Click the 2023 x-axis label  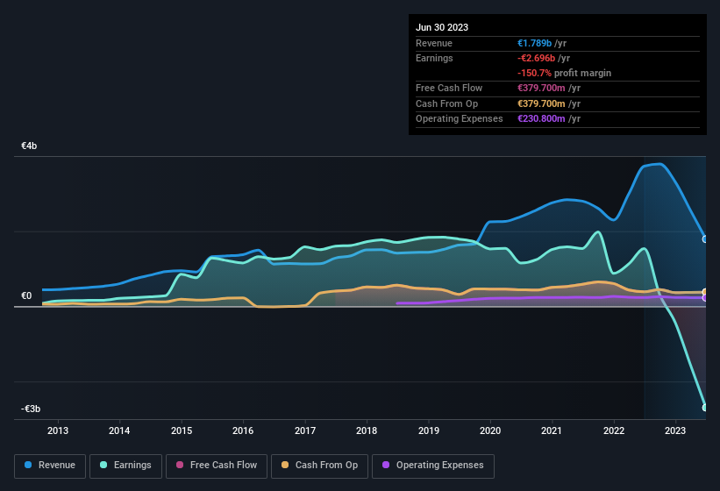coord(675,431)
